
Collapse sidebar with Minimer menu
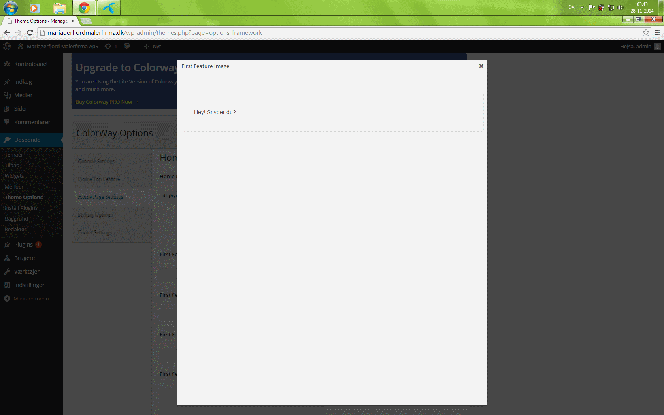[x=31, y=299]
